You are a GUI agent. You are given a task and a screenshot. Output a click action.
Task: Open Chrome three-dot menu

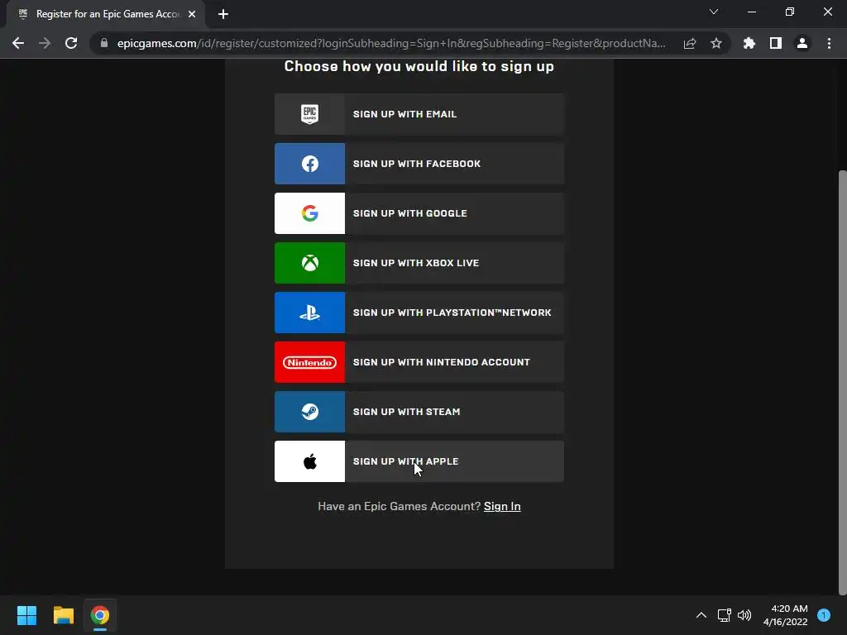pyautogui.click(x=829, y=43)
